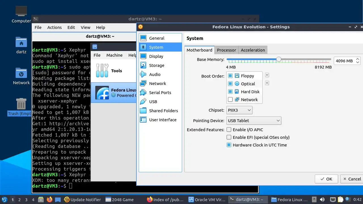Open the Pointing Device dropdown

point(254,120)
